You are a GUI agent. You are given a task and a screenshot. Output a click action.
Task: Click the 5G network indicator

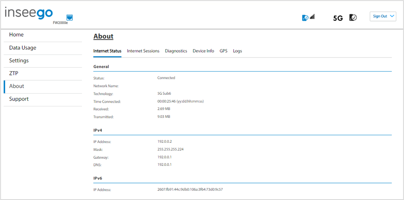(x=338, y=18)
